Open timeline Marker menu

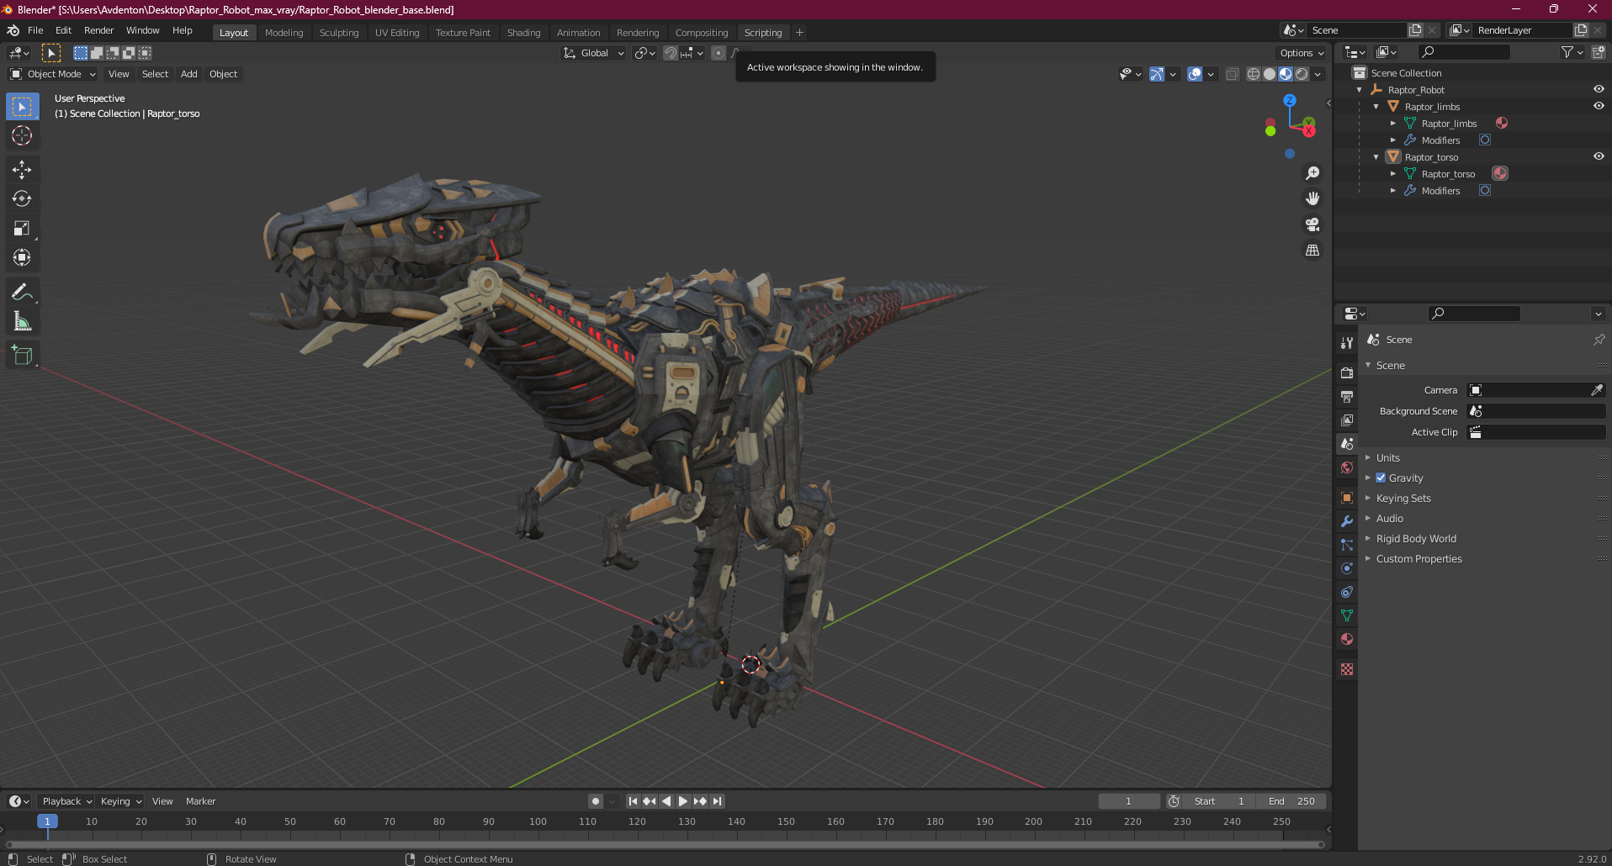click(200, 801)
